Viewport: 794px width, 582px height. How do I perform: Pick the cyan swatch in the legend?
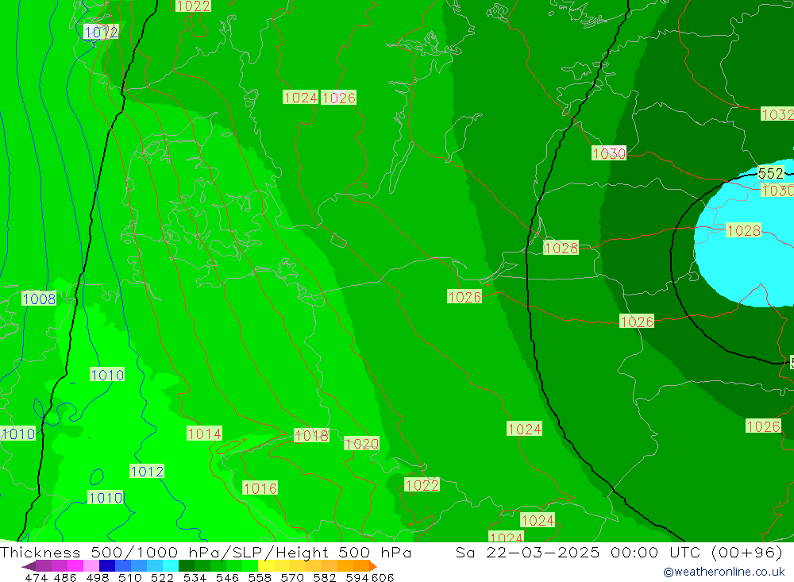click(x=171, y=565)
